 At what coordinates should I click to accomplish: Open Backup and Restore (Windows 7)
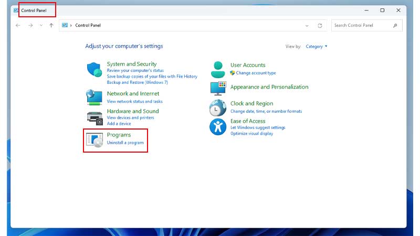[x=137, y=82]
